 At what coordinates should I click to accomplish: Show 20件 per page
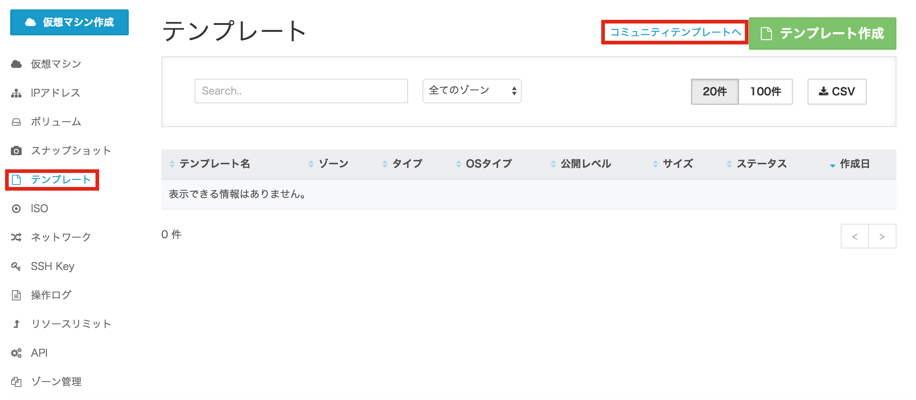pyautogui.click(x=714, y=91)
